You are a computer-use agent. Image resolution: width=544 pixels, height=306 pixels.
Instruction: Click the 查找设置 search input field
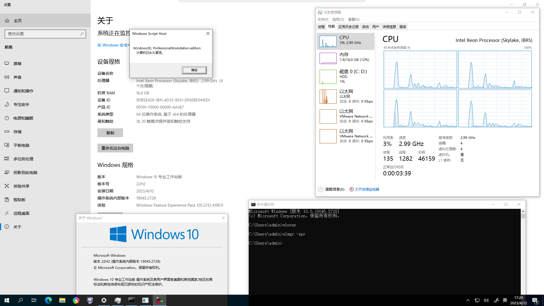[45, 34]
